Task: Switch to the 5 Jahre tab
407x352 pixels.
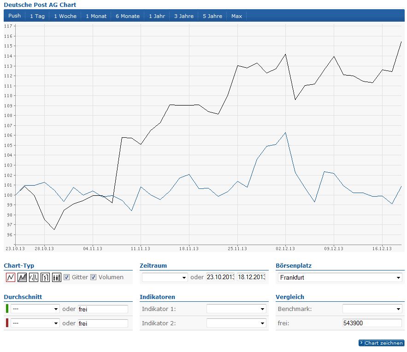Action: pyautogui.click(x=212, y=16)
